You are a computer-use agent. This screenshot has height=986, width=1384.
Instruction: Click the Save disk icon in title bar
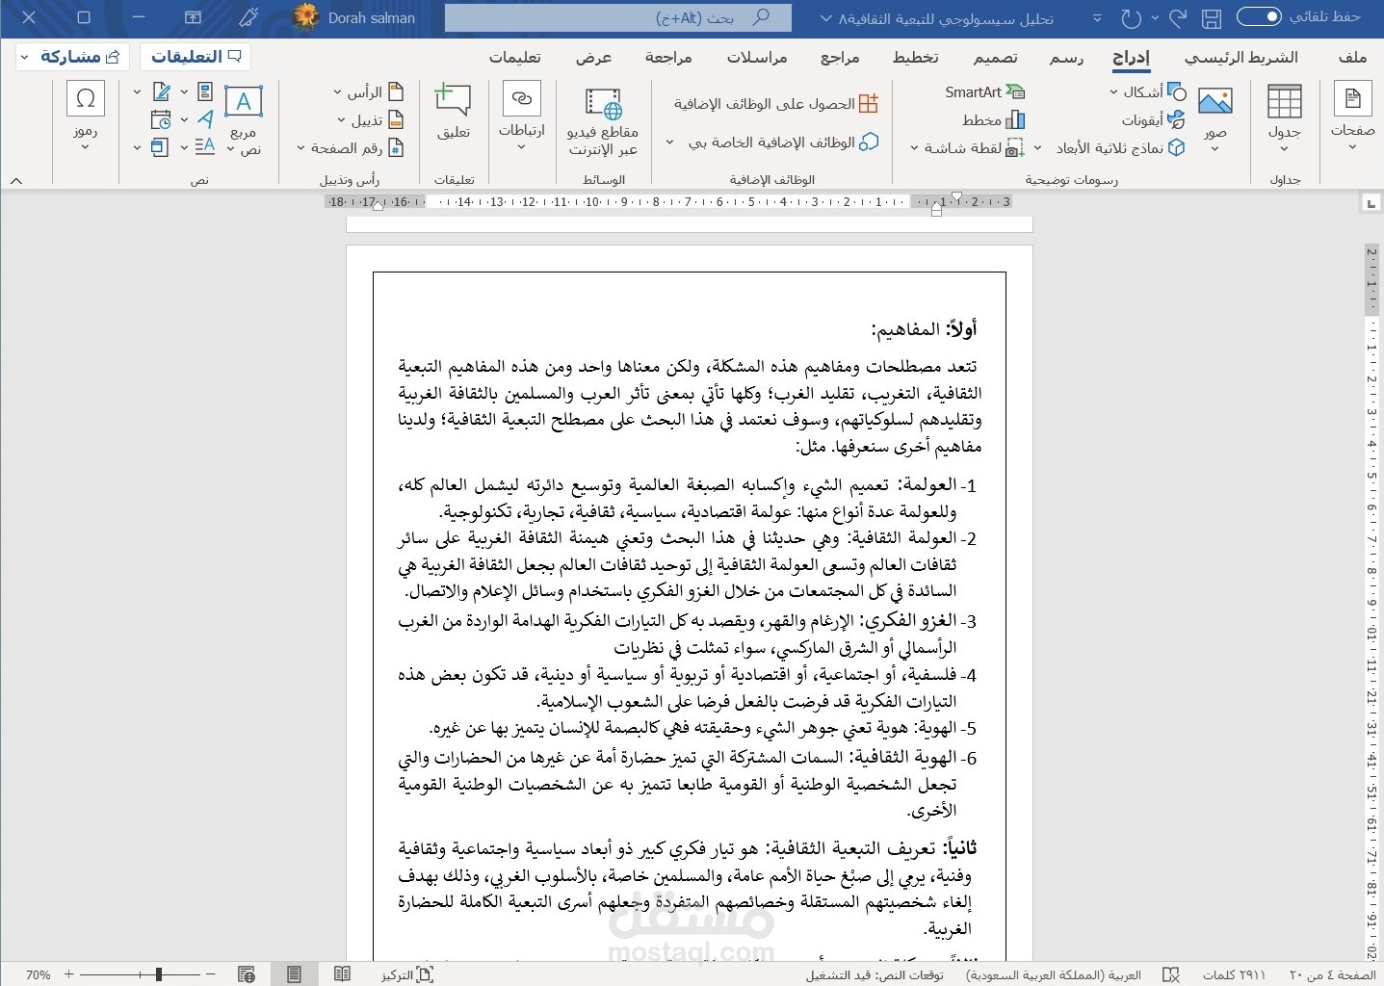point(1212,18)
